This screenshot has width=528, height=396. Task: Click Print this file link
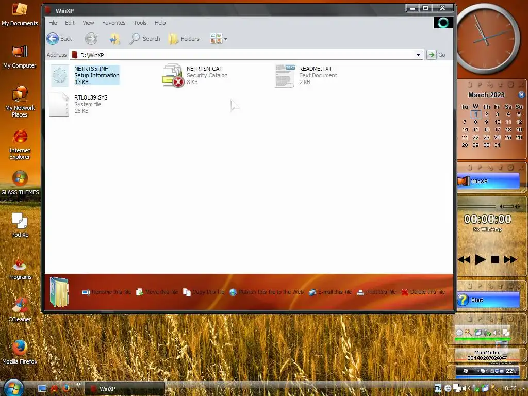(376, 292)
